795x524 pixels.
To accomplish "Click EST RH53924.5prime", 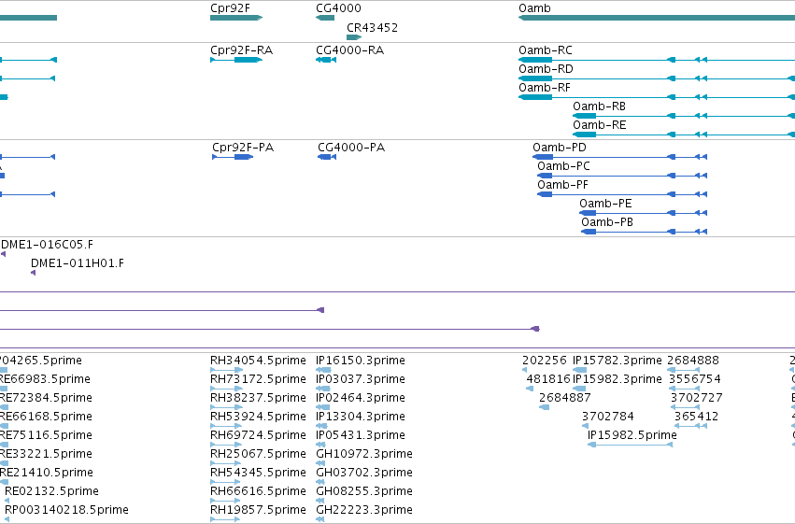I will (x=258, y=417).
